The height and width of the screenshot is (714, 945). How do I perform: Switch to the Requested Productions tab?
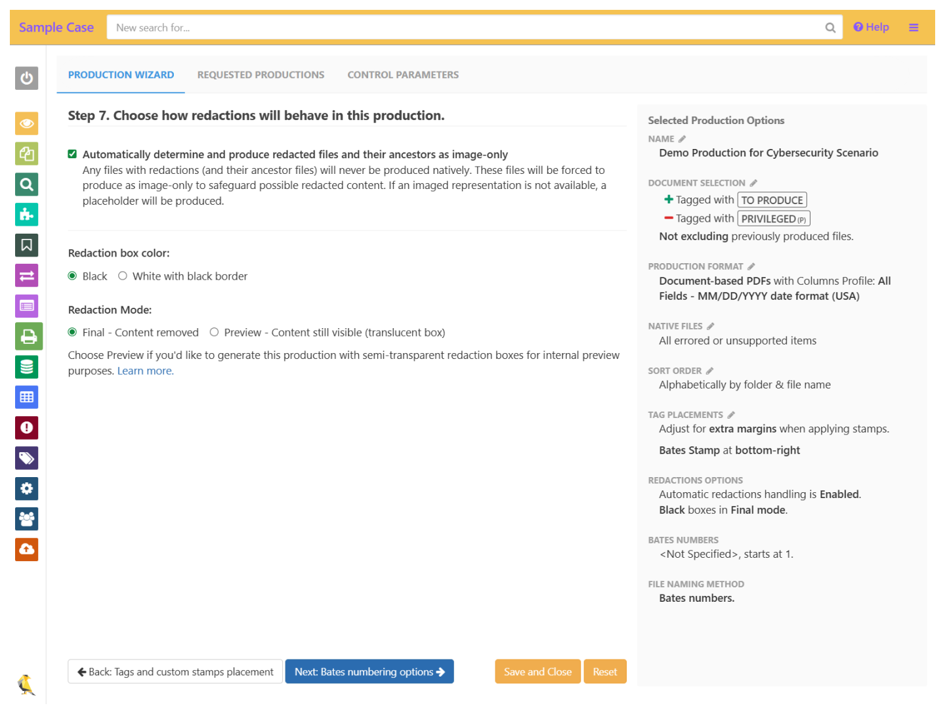point(261,75)
